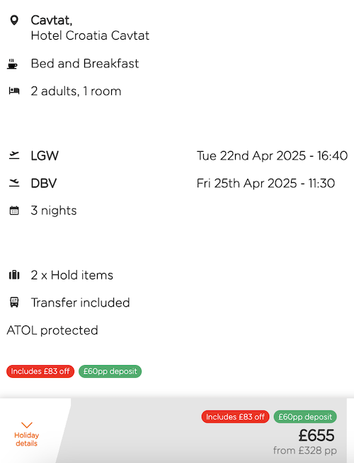Click the landing plane icon next to DBV
The width and height of the screenshot is (354, 463).
14,183
